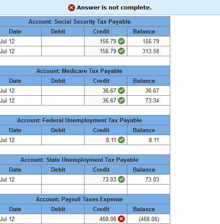Click the Medicare balance value 36.67
Viewport: 220px width, 224px height.
click(152, 91)
